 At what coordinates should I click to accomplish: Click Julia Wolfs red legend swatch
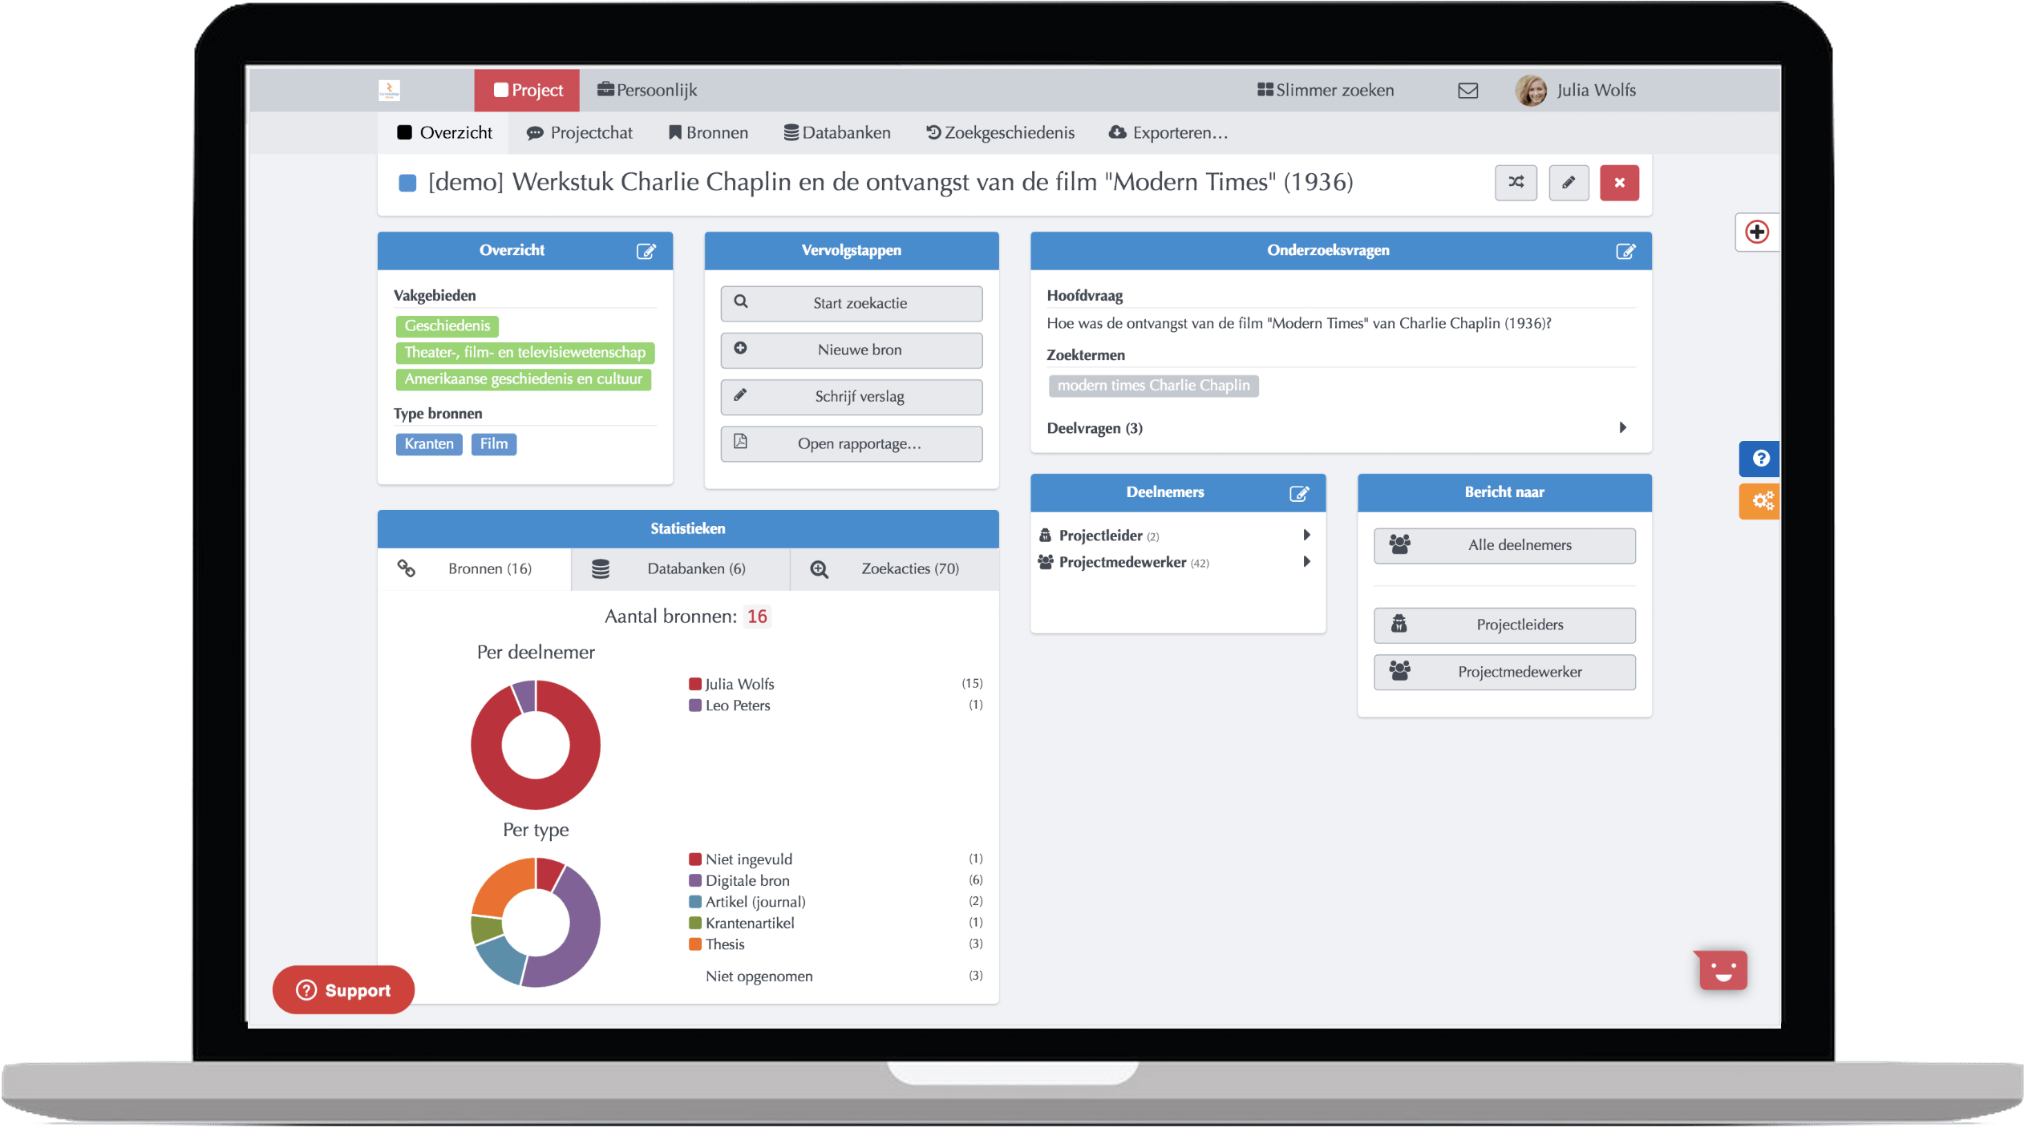point(695,684)
